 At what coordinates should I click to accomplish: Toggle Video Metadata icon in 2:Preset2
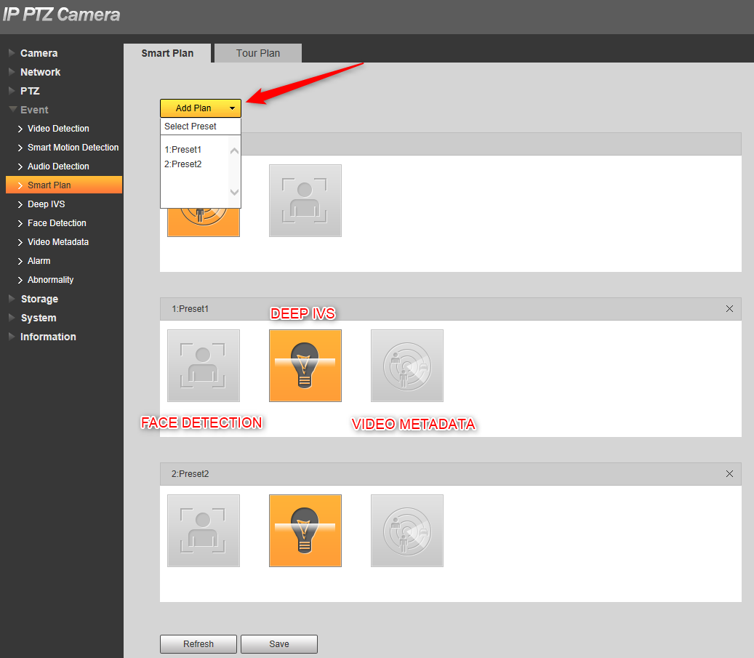coord(407,531)
